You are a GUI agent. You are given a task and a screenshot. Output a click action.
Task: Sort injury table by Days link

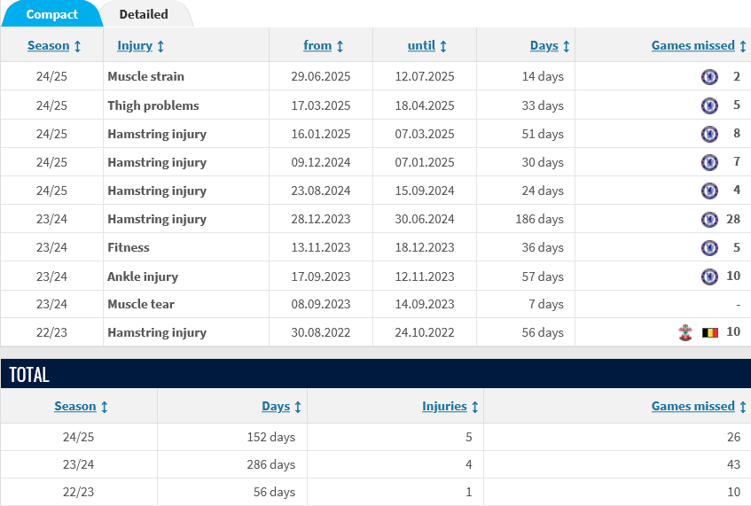544,45
